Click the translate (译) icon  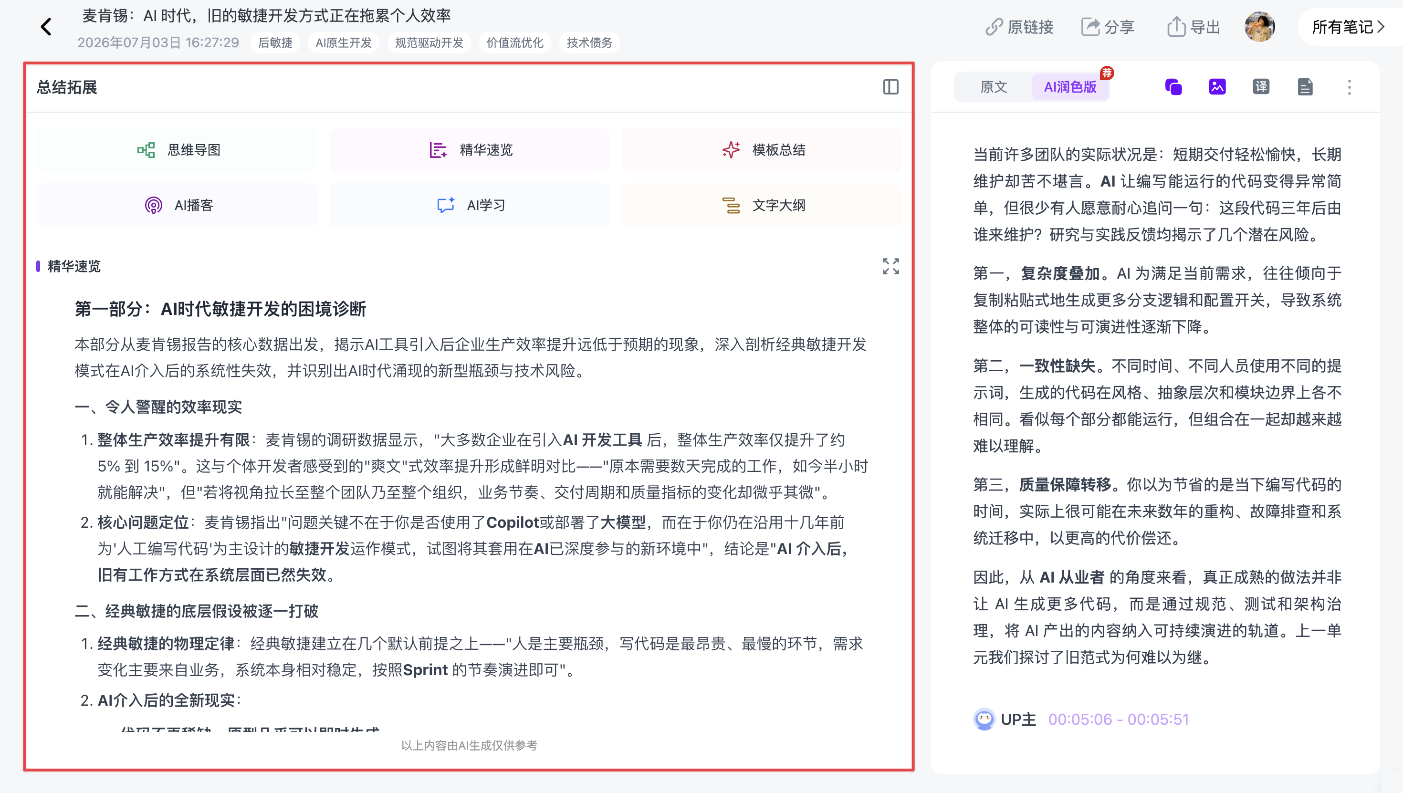[1261, 87]
